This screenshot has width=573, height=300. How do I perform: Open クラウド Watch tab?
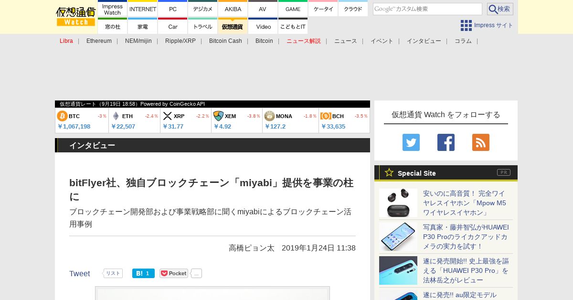pos(353,9)
